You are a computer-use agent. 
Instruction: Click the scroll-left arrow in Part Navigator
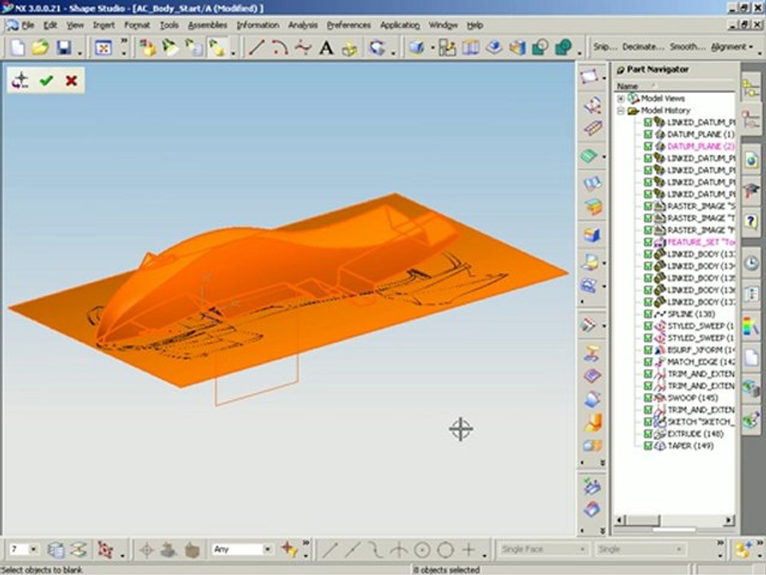pos(621,520)
